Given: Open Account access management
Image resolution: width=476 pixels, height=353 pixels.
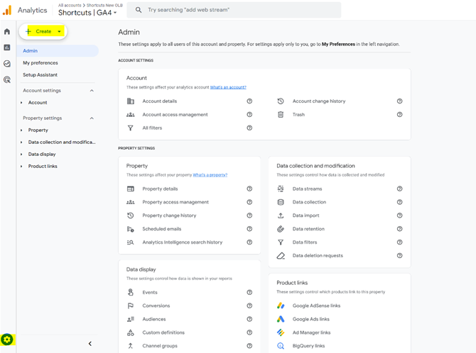Looking at the screenshot, I should [175, 114].
